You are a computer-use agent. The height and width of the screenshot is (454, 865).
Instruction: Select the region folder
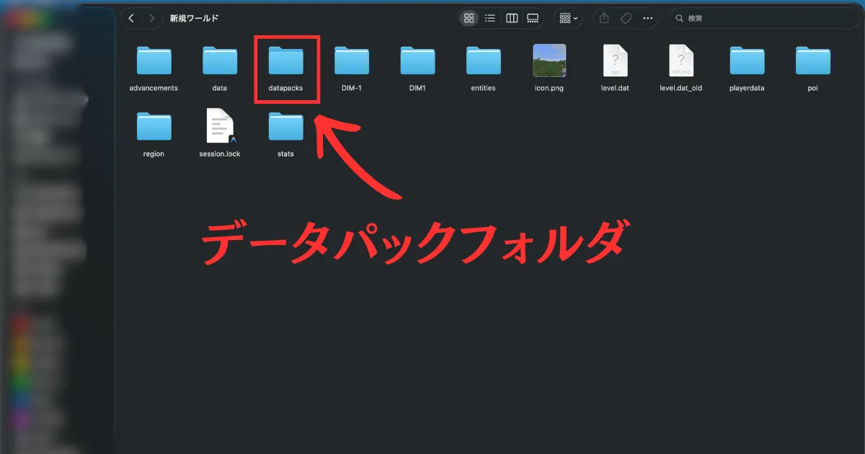pyautogui.click(x=154, y=127)
